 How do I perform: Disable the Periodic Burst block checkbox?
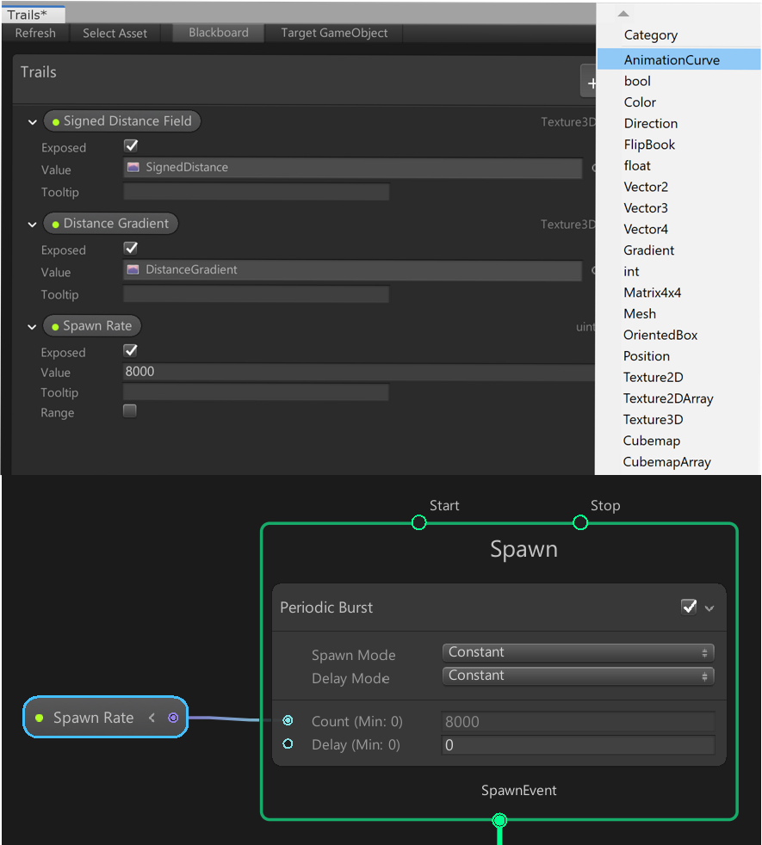pos(688,608)
